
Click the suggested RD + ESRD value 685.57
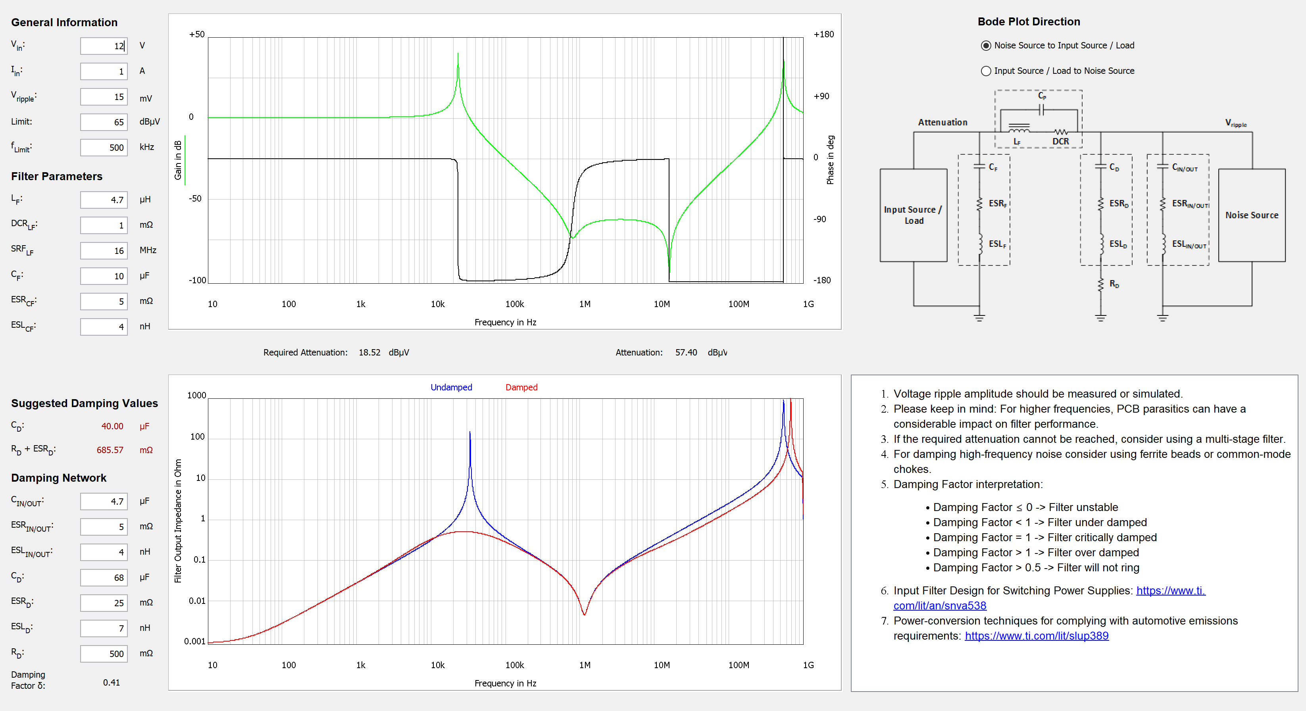[110, 450]
